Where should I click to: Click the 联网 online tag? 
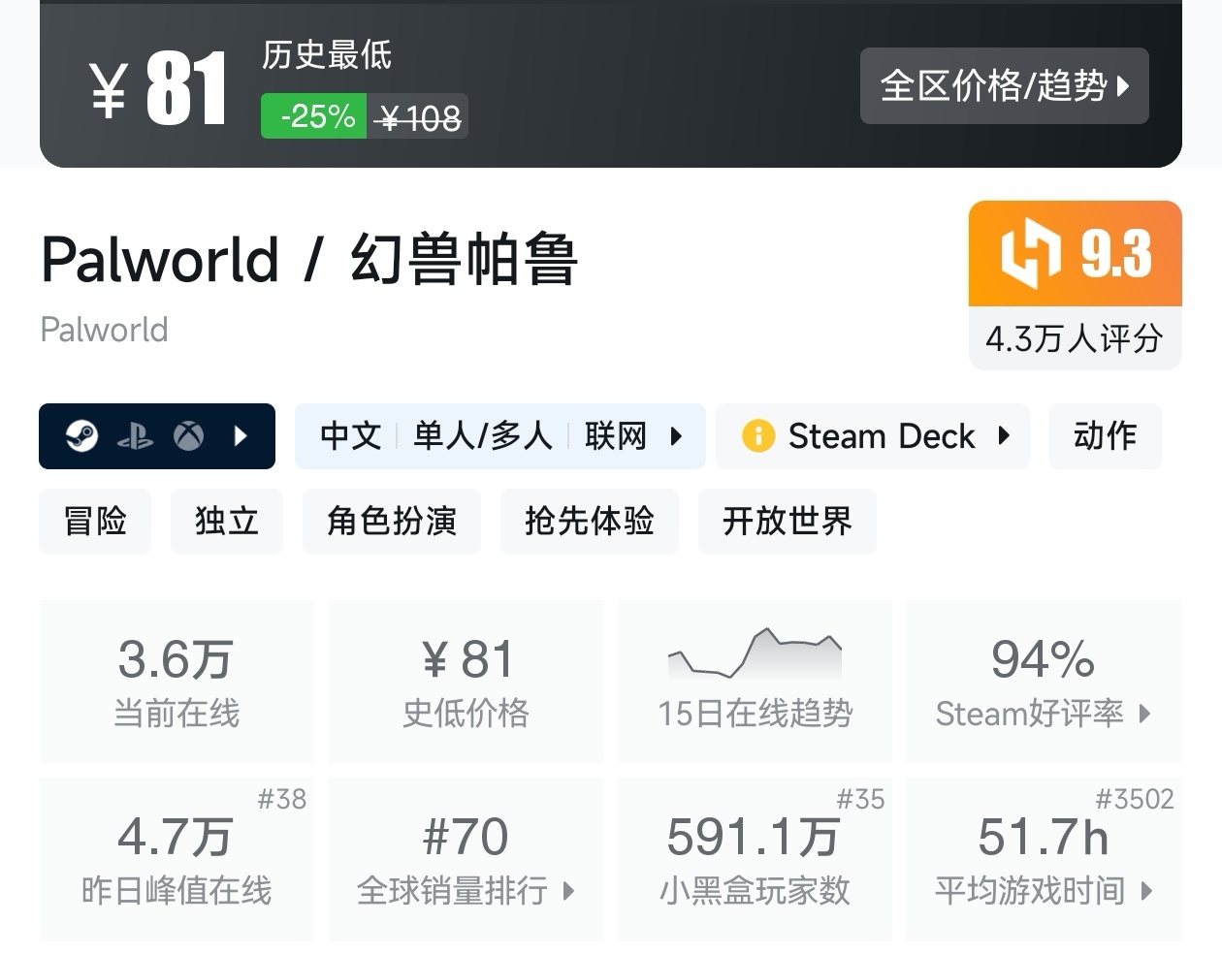point(615,436)
